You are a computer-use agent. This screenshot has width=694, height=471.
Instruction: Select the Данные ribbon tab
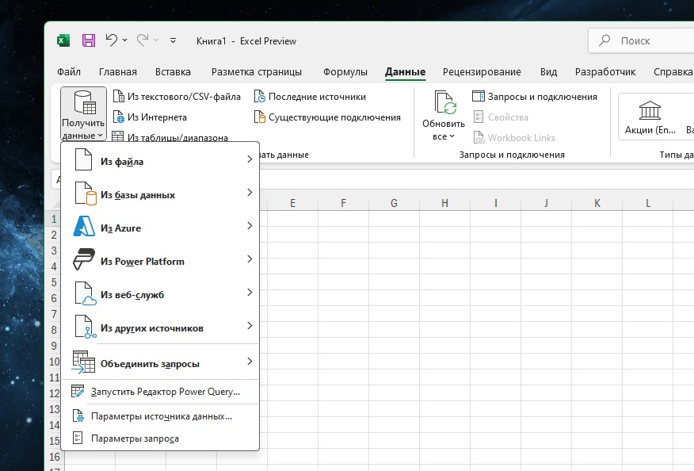405,72
